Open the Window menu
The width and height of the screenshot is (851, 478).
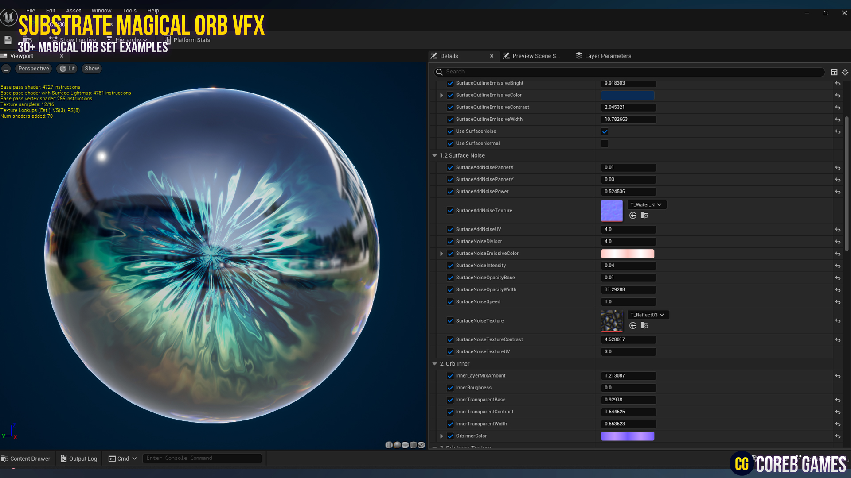[101, 10]
